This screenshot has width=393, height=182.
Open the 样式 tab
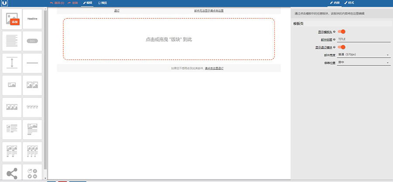349,3
